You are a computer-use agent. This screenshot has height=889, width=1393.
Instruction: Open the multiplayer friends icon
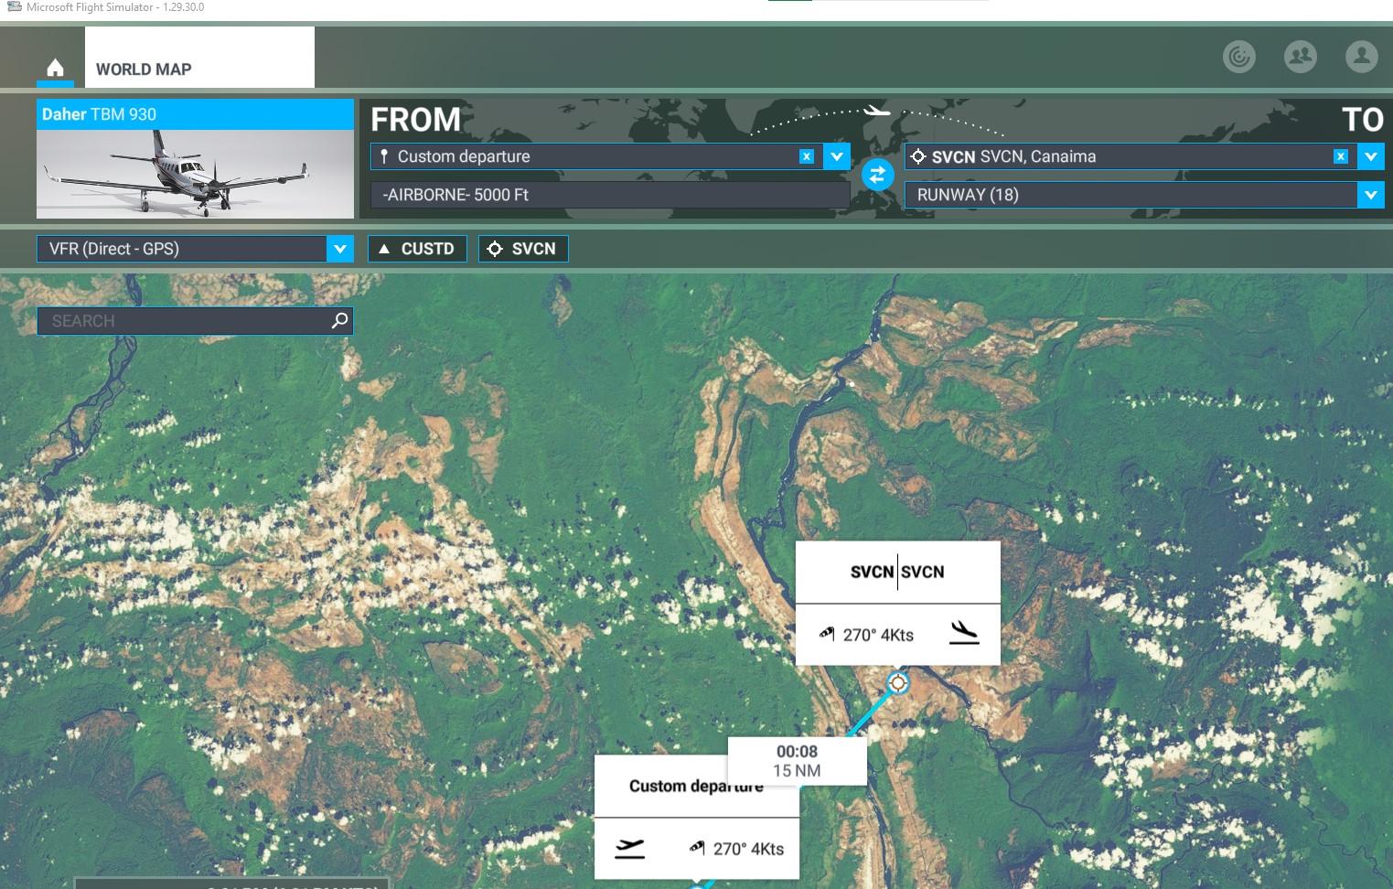1300,57
